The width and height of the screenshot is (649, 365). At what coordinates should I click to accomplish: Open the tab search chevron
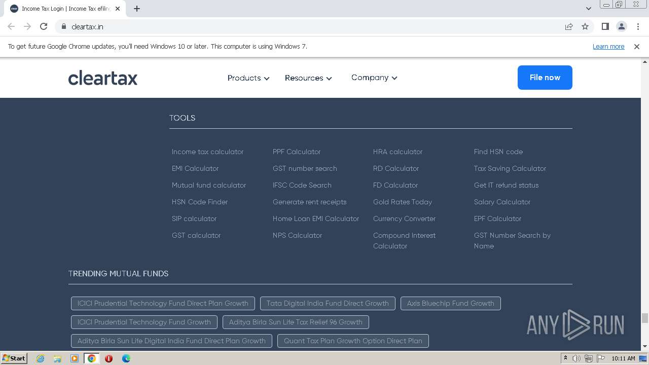589,9
